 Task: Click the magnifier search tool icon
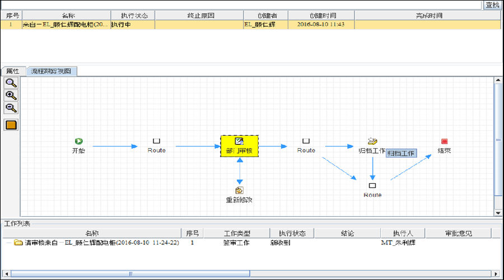coord(11,83)
